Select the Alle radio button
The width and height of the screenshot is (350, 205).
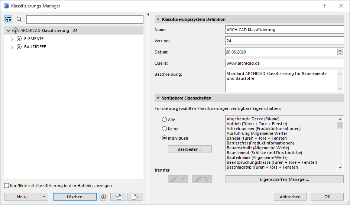[x=165, y=120]
